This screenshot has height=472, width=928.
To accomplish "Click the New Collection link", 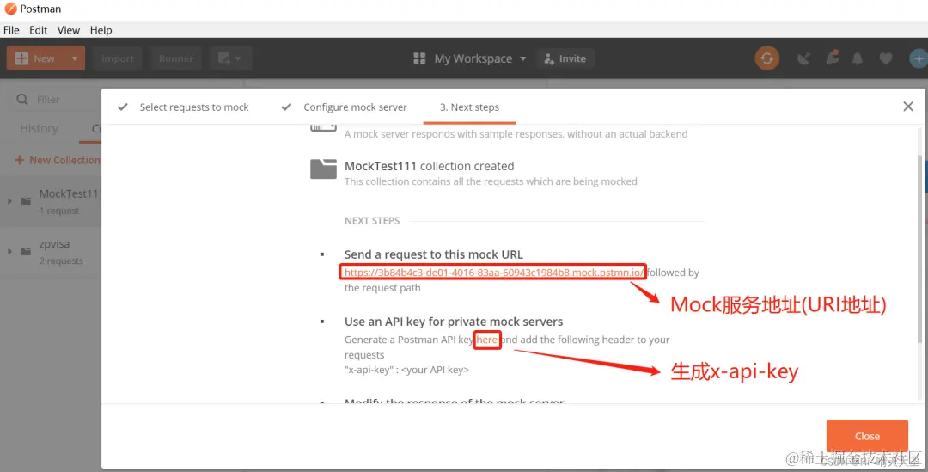I will (x=58, y=160).
